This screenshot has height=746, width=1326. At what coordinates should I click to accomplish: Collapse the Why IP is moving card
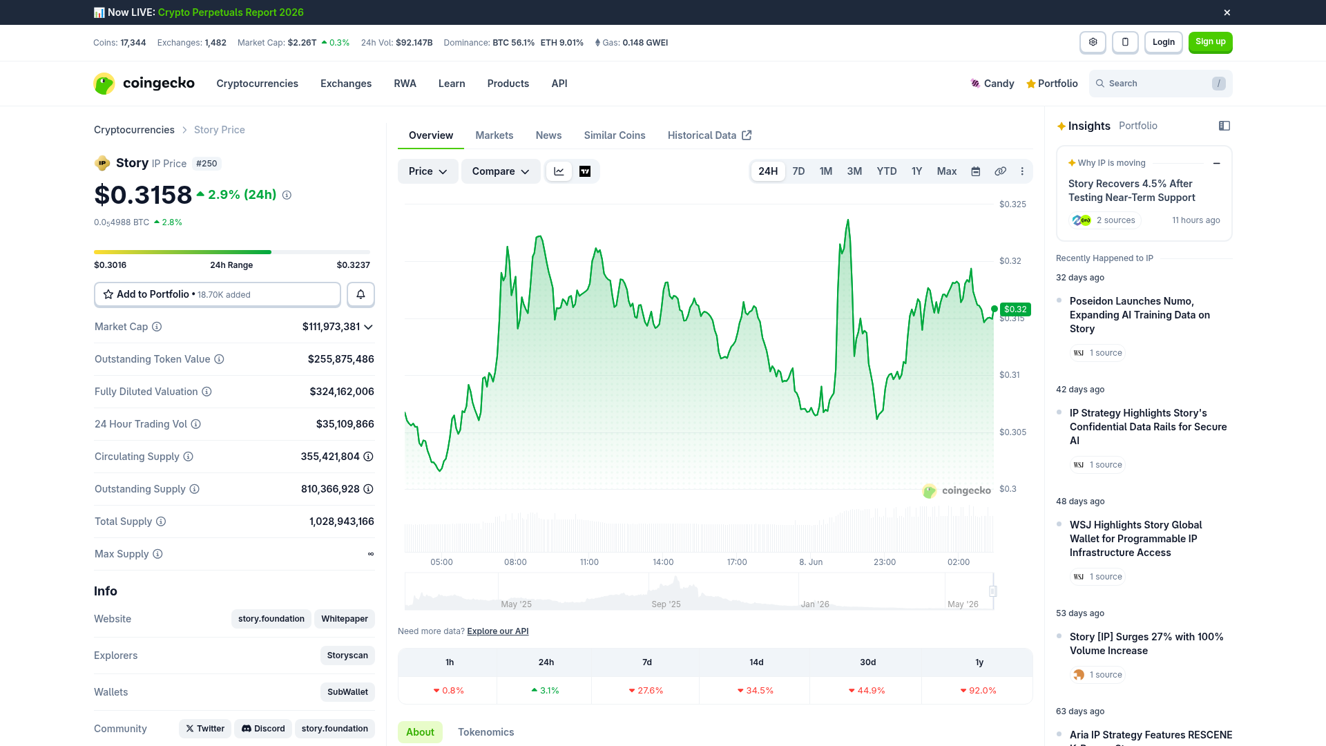click(x=1216, y=163)
